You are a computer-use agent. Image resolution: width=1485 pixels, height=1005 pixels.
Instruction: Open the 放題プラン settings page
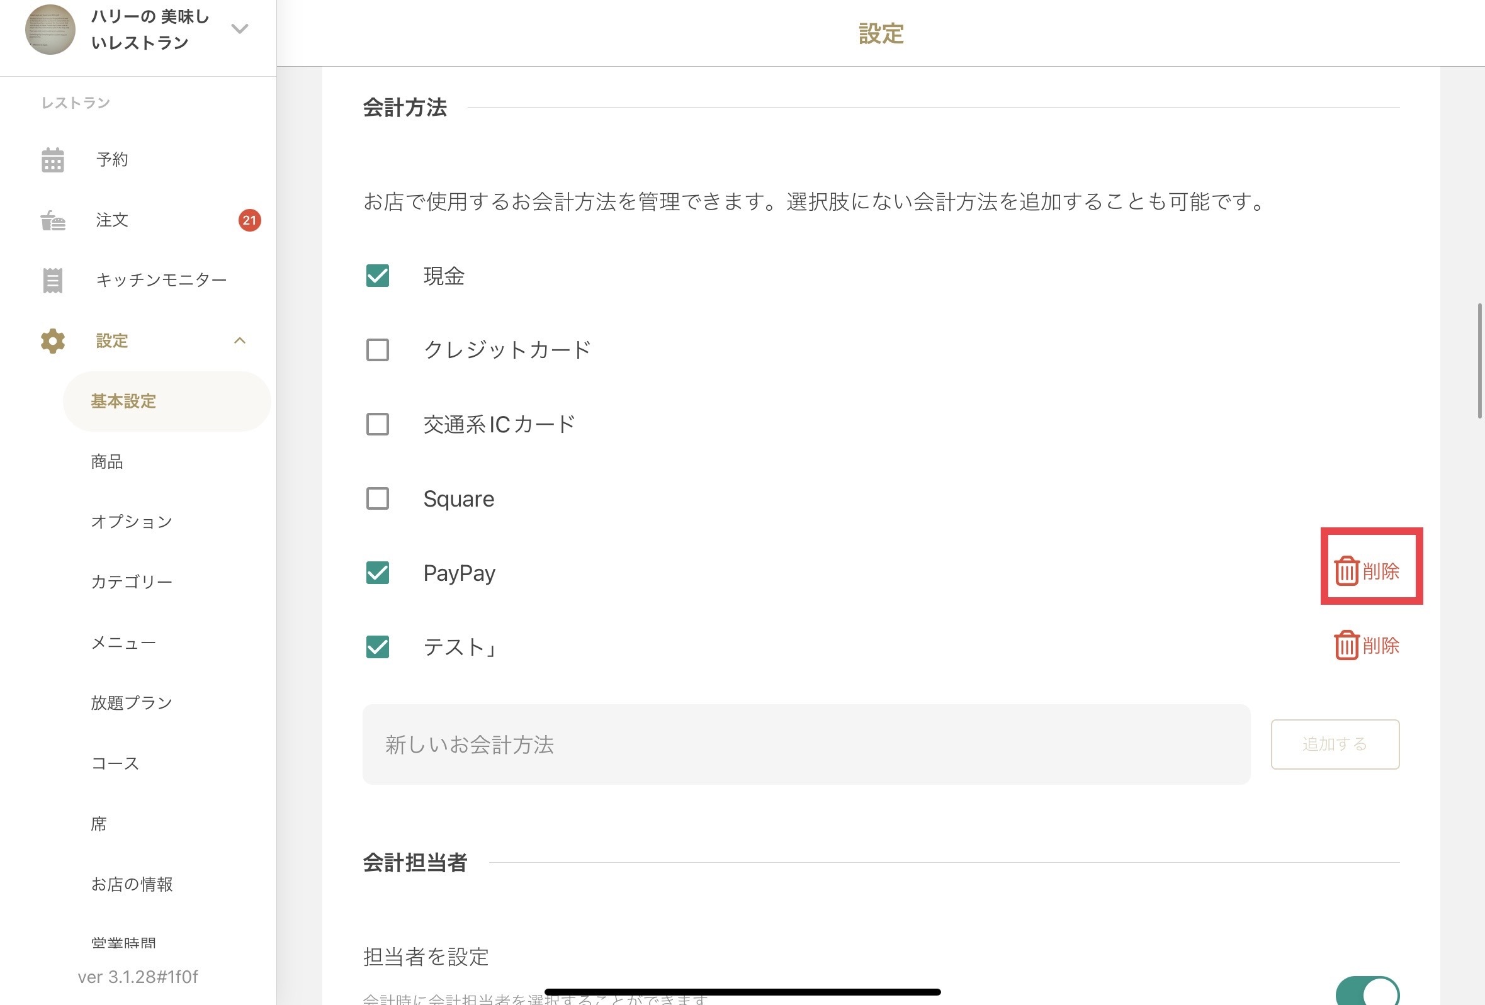coord(132,703)
